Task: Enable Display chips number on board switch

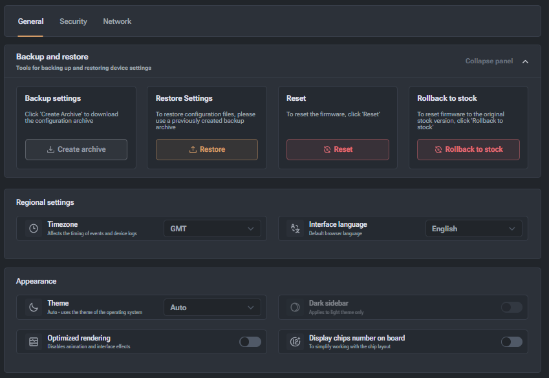Action: pos(511,342)
